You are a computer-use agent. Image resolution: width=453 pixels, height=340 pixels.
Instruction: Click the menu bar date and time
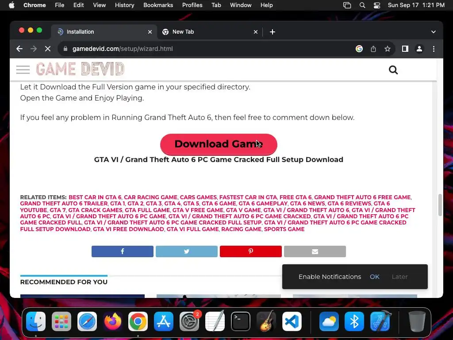pyautogui.click(x=416, y=5)
